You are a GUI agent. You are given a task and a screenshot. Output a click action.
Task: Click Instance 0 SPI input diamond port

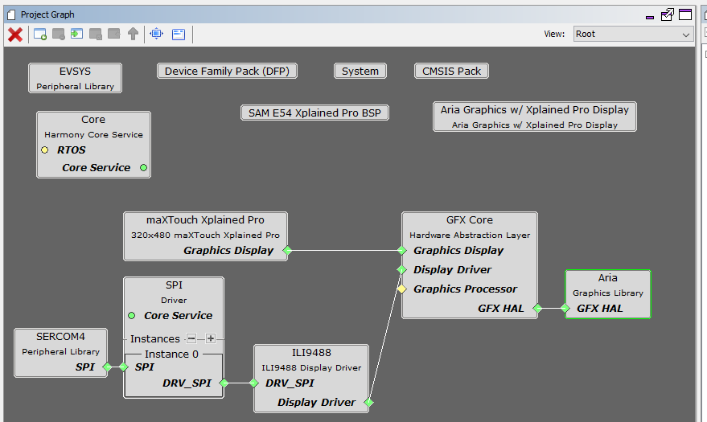pyautogui.click(x=124, y=367)
